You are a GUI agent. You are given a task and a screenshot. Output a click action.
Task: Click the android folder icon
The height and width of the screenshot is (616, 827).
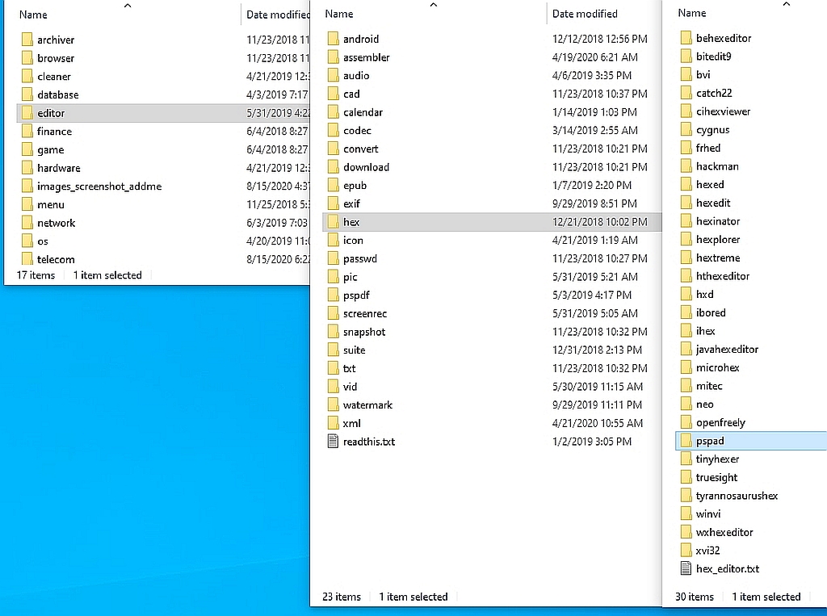(333, 39)
